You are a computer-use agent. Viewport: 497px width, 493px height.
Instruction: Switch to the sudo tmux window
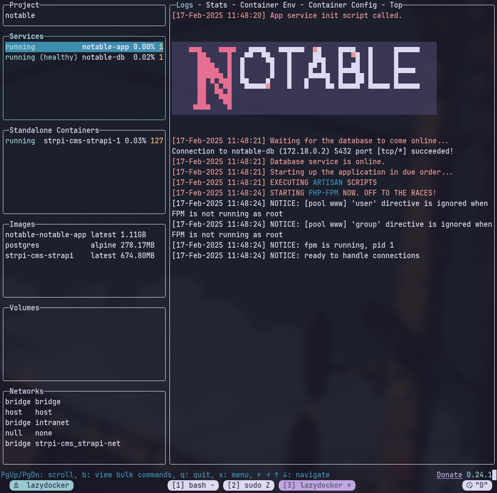tap(249, 485)
